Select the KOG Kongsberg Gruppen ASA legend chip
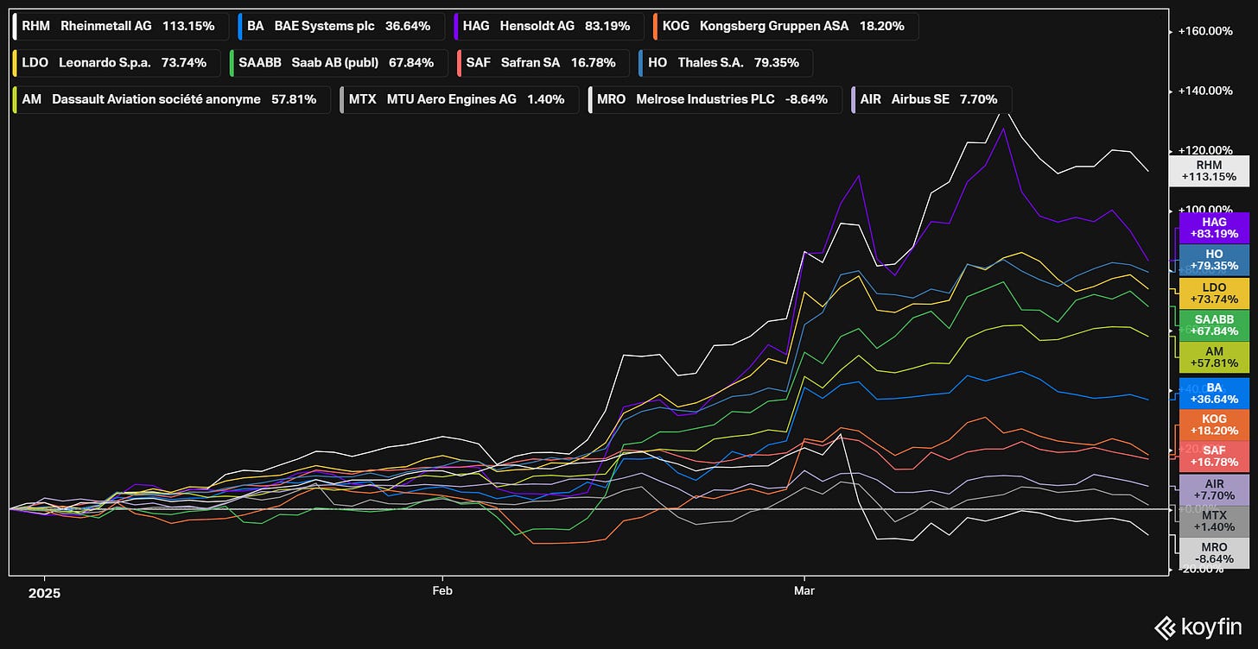The height and width of the screenshot is (649, 1258). click(x=785, y=27)
